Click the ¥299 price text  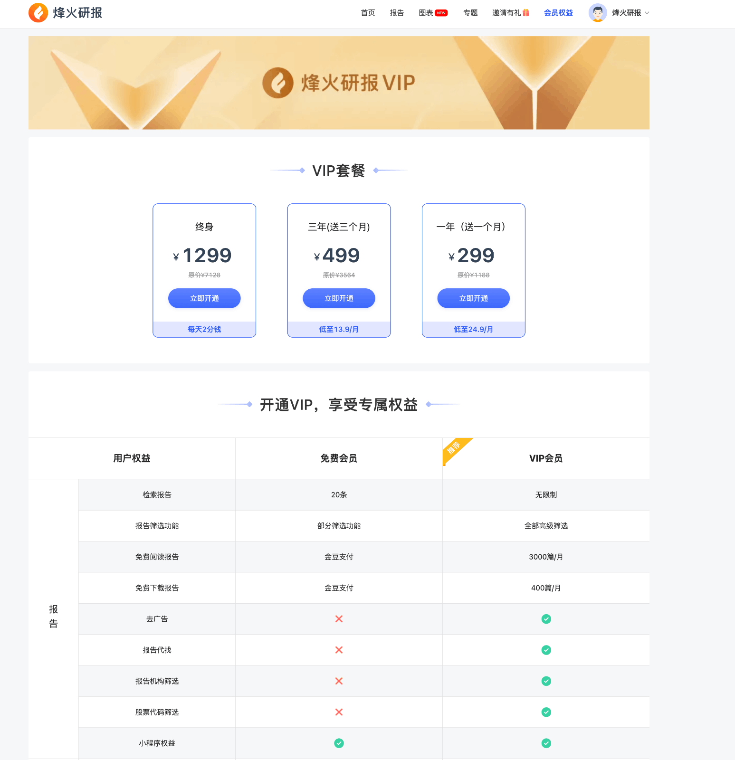coord(471,256)
